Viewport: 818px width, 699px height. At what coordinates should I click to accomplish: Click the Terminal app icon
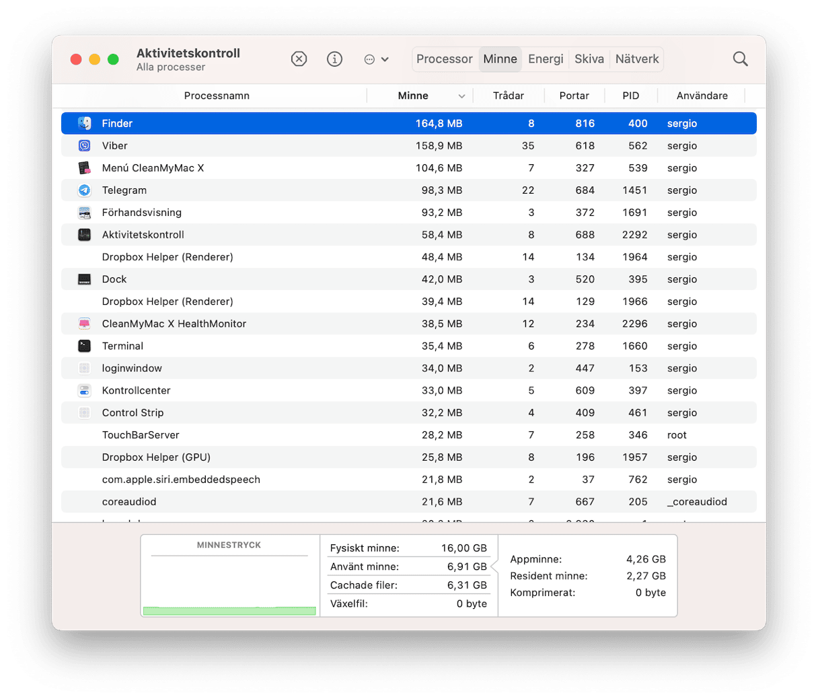[84, 345]
